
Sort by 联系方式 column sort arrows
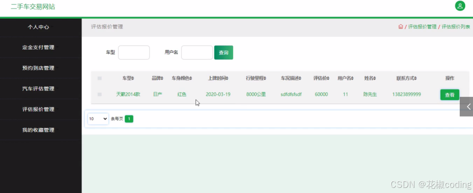point(415,79)
